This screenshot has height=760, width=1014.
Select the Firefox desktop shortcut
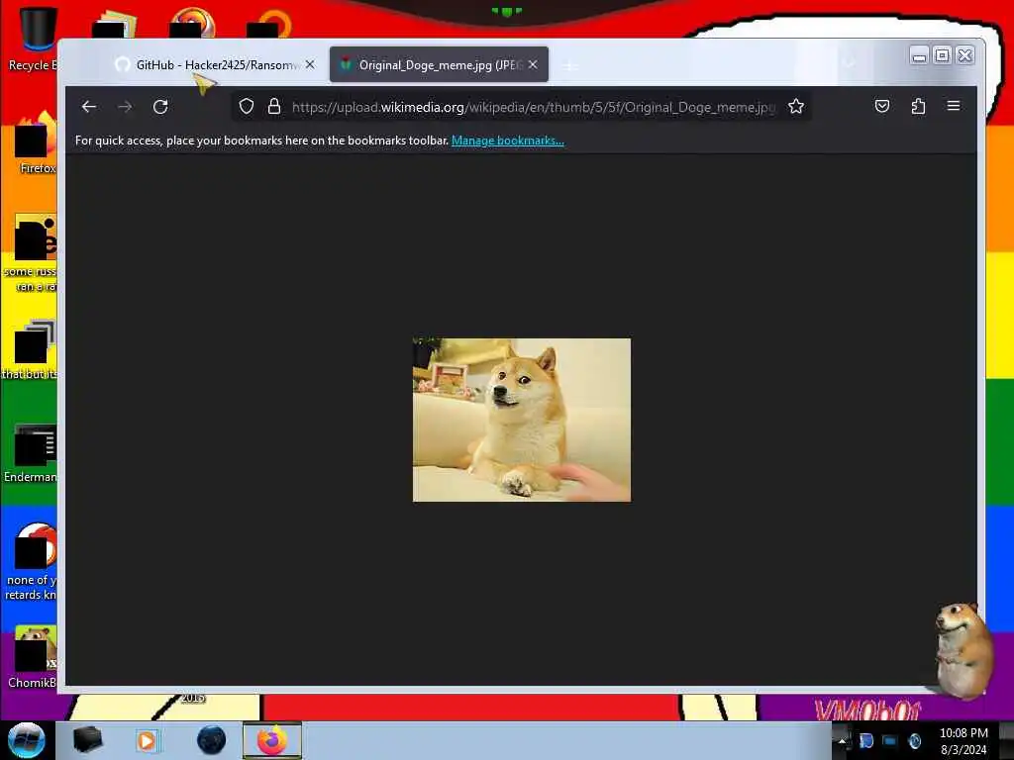coord(36,143)
